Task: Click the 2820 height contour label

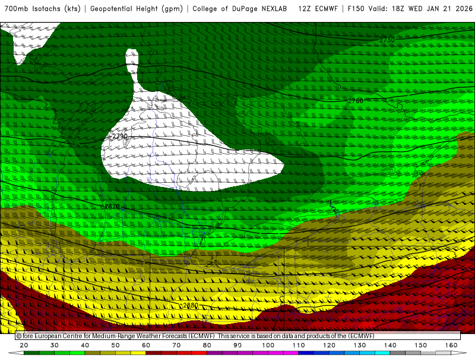Action: tap(112, 206)
